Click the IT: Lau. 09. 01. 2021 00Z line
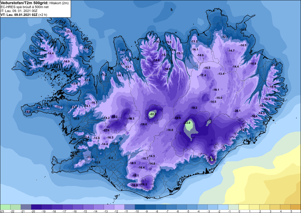This screenshot has width=301, height=213. point(19,11)
